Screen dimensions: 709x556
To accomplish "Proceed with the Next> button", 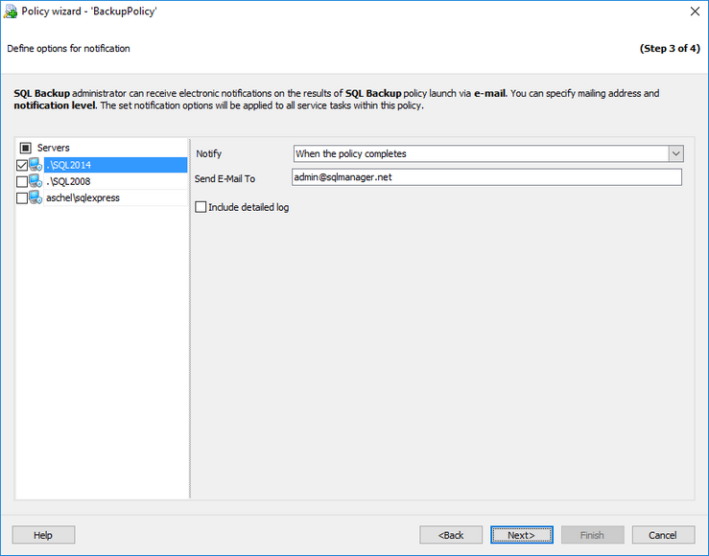I will pyautogui.click(x=521, y=535).
